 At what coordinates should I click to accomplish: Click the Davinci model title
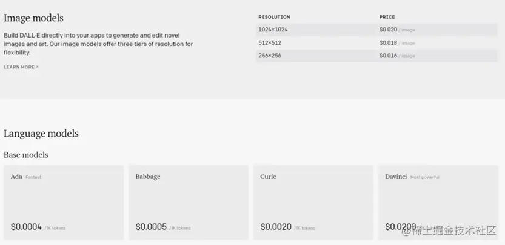396,177
